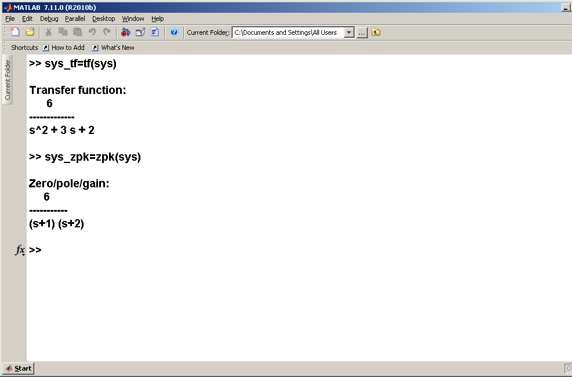Click the Redo arrow icon
The width and height of the screenshot is (572, 377).
click(x=107, y=32)
